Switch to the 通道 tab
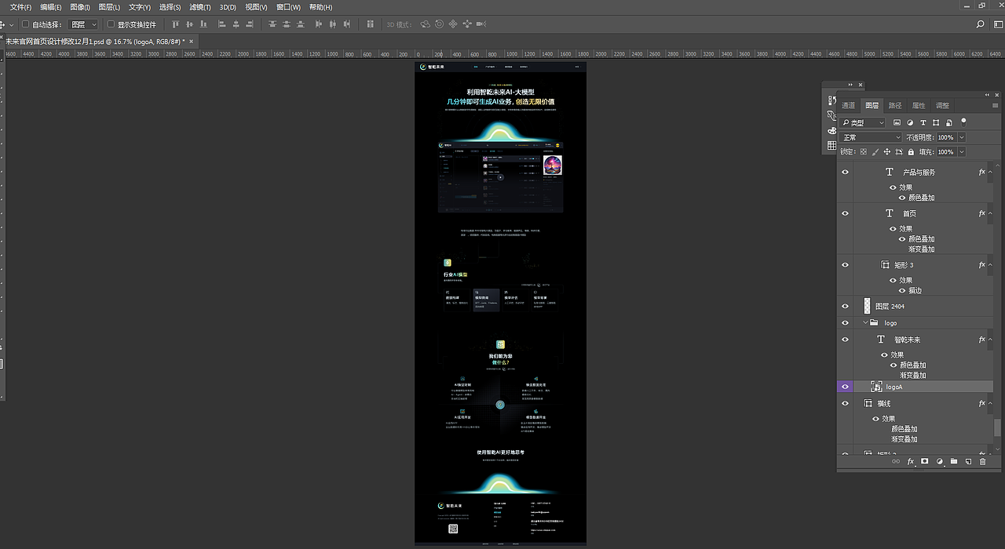This screenshot has width=1005, height=549. (849, 105)
